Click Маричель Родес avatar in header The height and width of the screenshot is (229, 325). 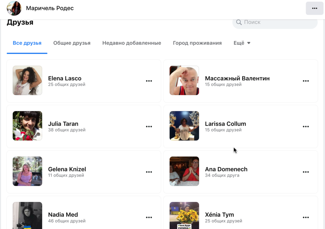[14, 8]
